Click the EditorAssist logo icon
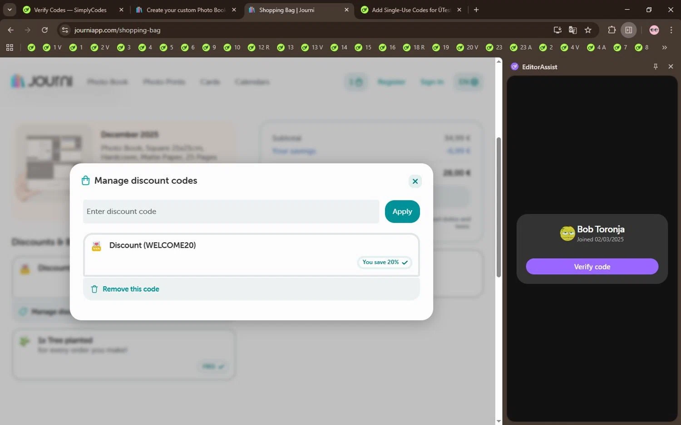This screenshot has height=425, width=681. (x=514, y=67)
